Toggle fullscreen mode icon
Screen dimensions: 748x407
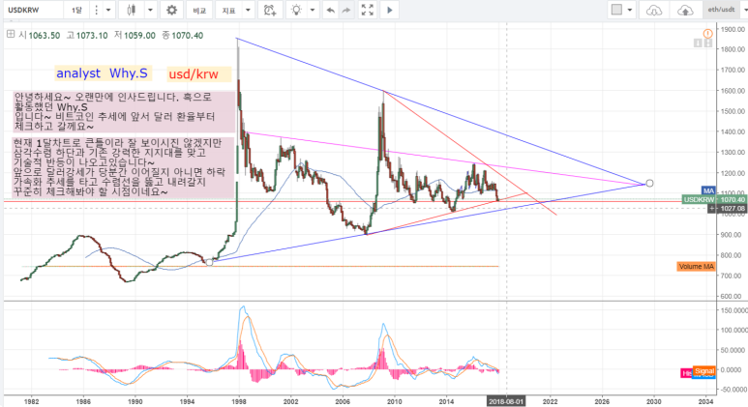click(x=368, y=10)
